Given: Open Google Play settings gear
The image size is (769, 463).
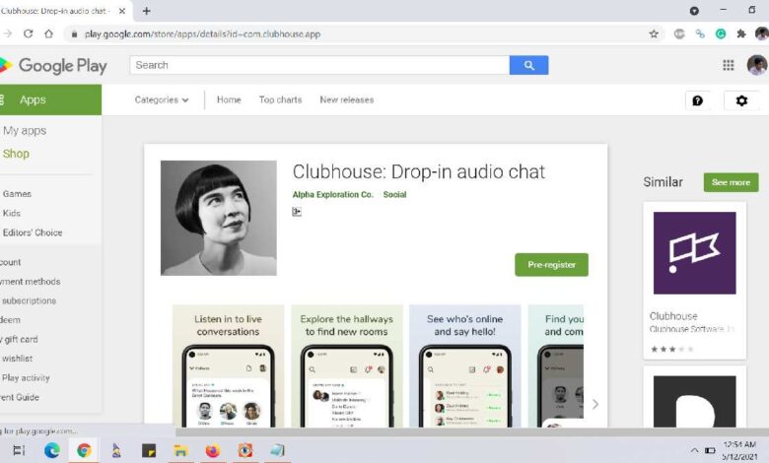Looking at the screenshot, I should click(x=741, y=100).
